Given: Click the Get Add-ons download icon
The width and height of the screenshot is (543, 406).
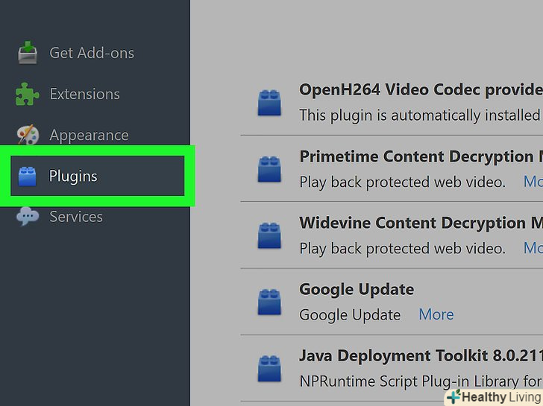Looking at the screenshot, I should tap(28, 53).
